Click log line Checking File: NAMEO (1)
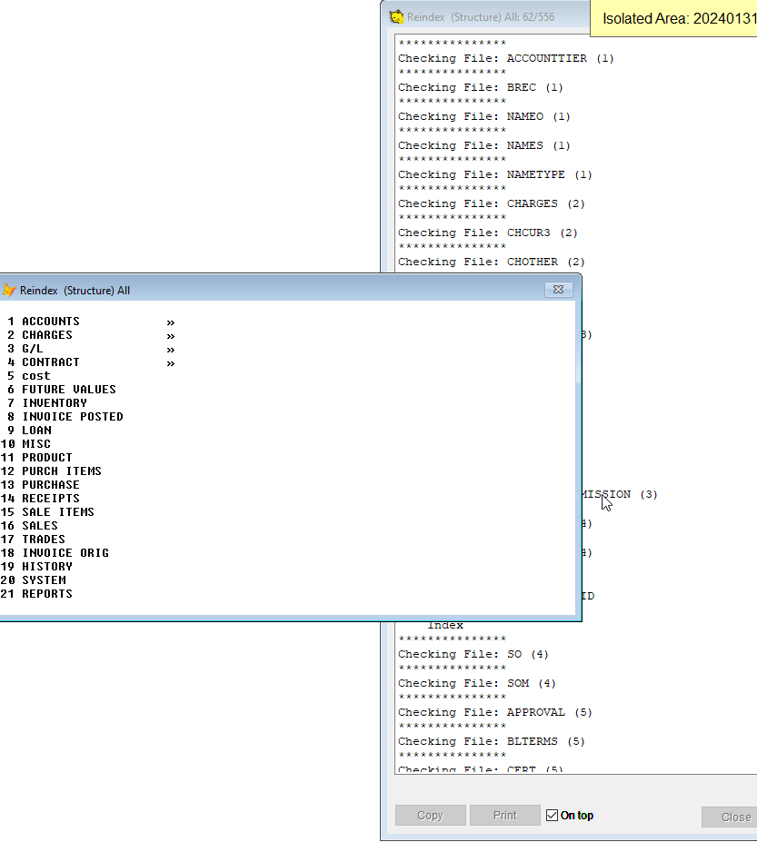Viewport: 757px width, 842px height. [484, 116]
